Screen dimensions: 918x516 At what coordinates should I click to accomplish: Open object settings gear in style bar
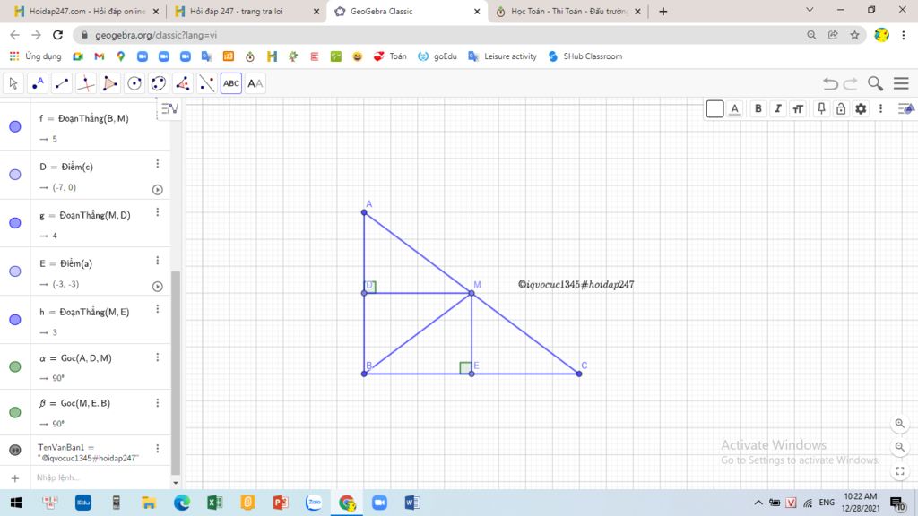coord(861,108)
